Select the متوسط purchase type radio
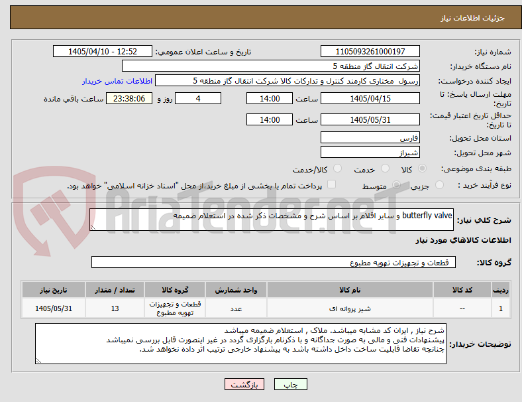 [396, 185]
